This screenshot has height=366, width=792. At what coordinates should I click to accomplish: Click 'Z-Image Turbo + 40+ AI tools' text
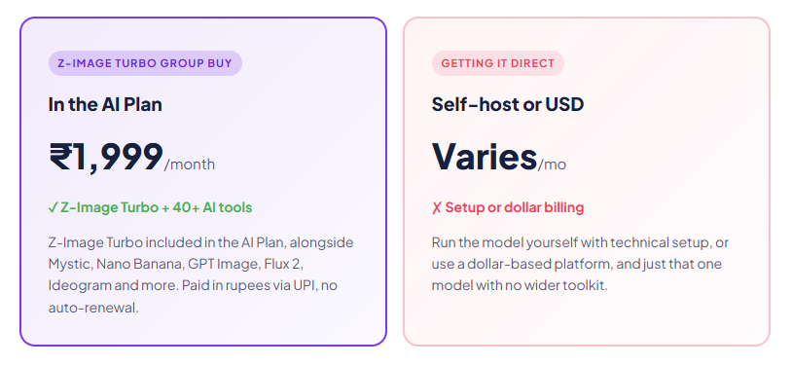click(156, 207)
